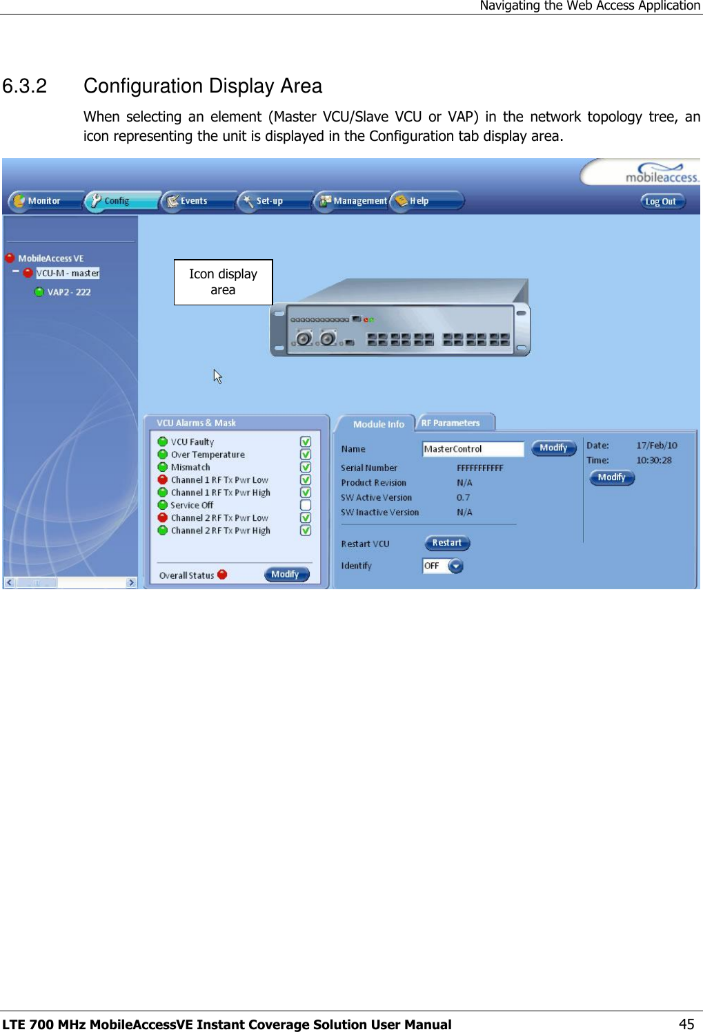
Task: Select VCU-M - master tree node
Action: tap(68, 273)
